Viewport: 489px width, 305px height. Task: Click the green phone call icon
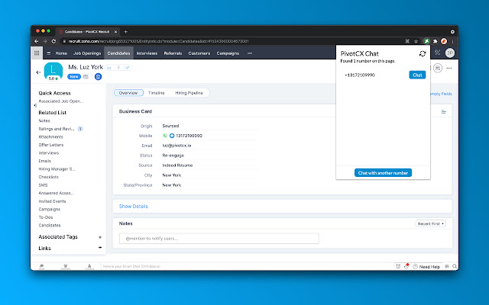pos(165,136)
